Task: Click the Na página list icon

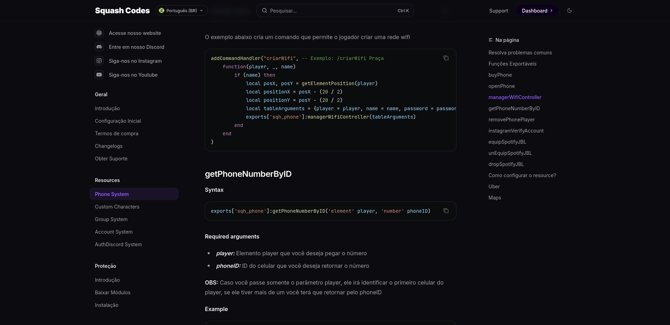Action: pyautogui.click(x=491, y=40)
